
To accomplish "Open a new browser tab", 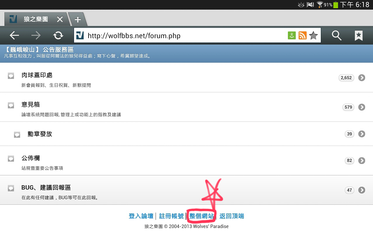I will 78,20.
